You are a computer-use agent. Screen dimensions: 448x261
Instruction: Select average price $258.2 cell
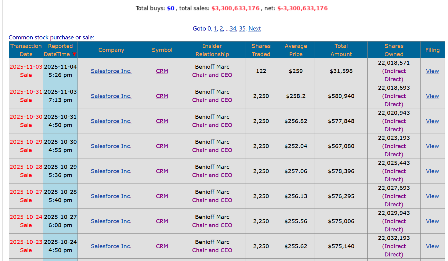tap(296, 96)
